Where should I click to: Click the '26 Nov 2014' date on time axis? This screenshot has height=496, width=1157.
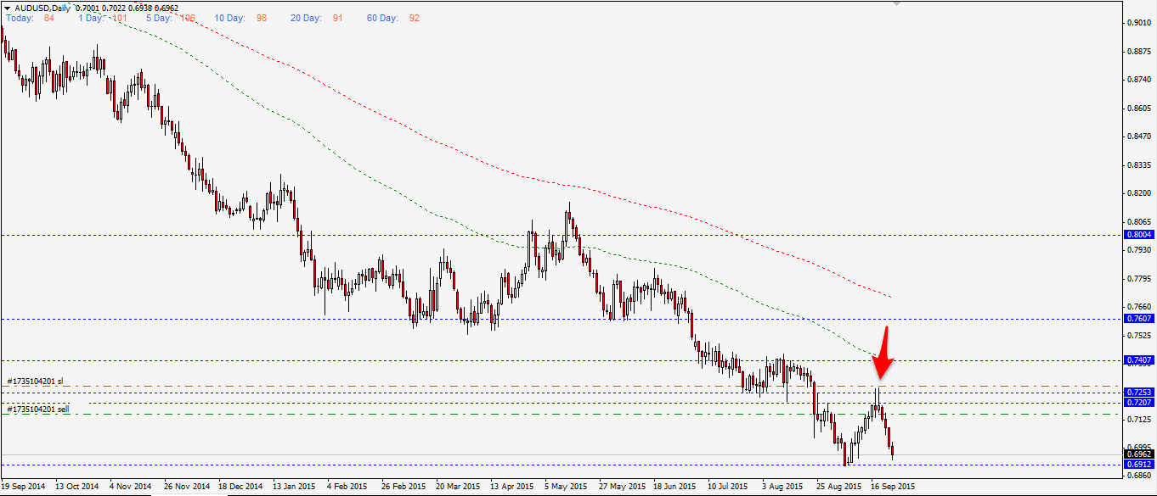(x=186, y=488)
